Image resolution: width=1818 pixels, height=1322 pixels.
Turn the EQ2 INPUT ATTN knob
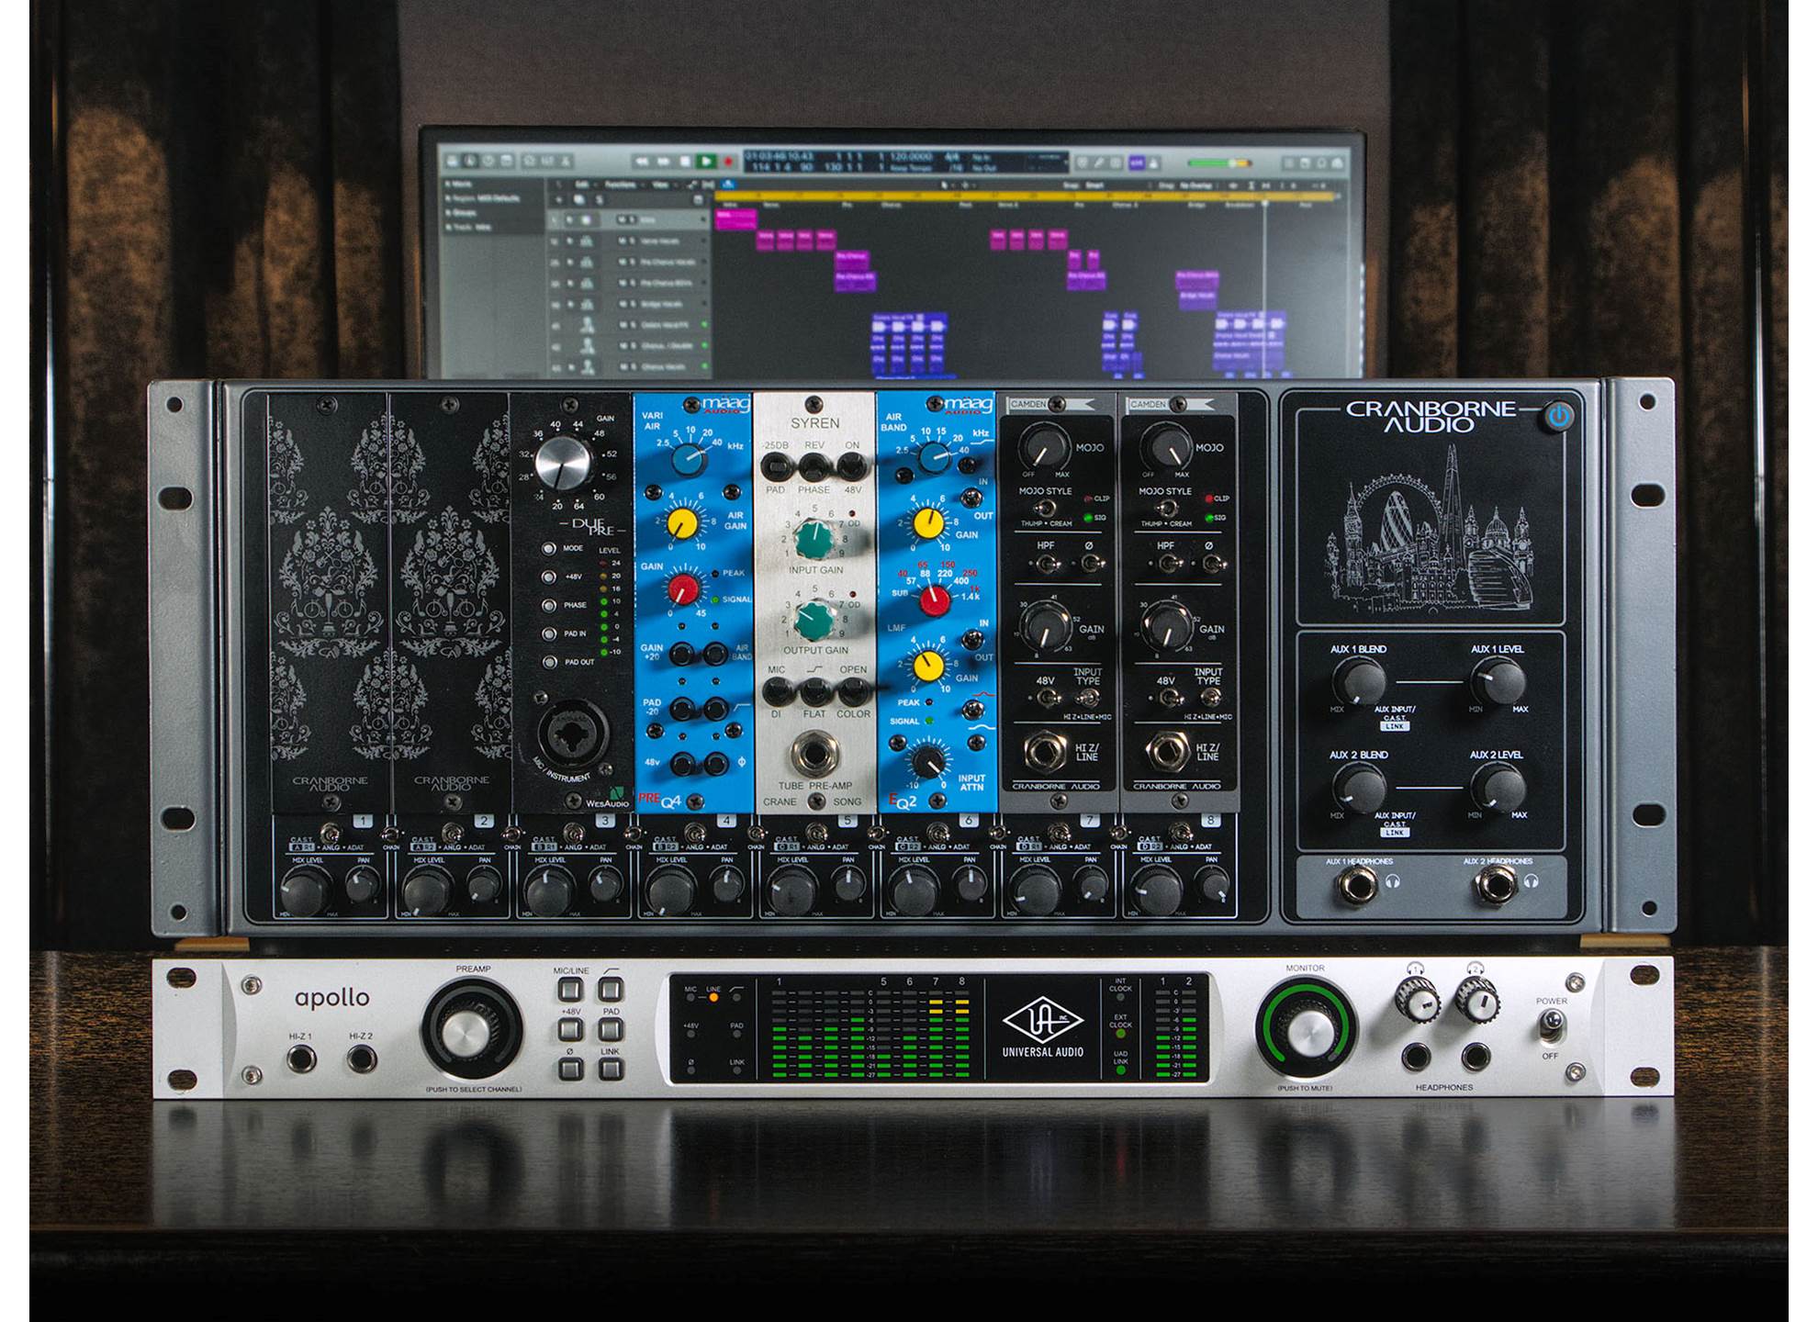(x=928, y=761)
